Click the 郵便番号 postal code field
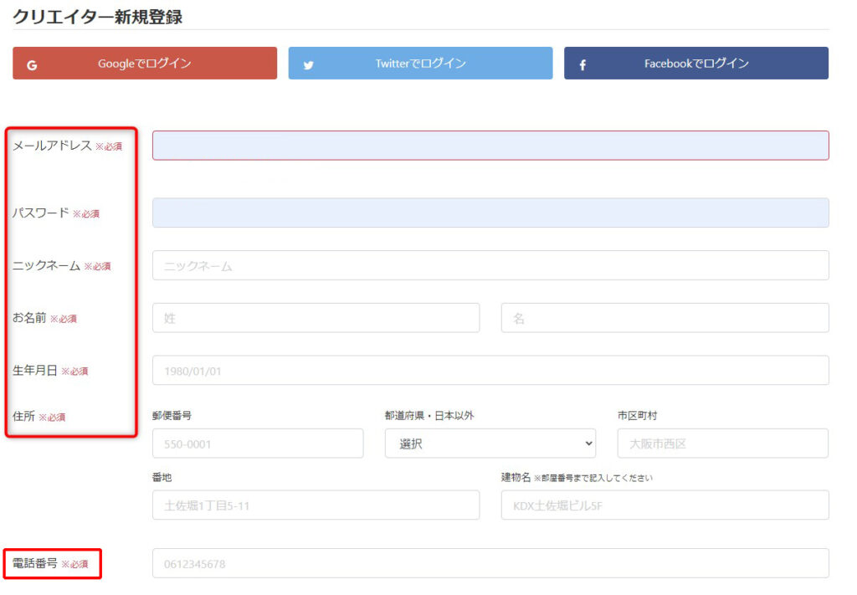857x595 pixels. 257,443
